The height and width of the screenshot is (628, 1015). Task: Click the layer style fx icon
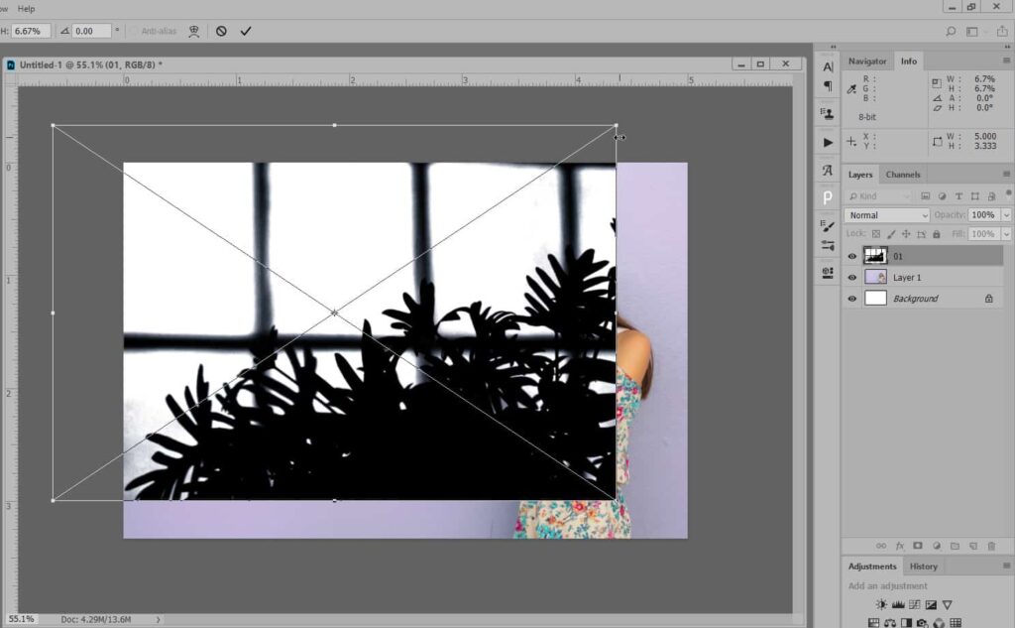click(x=900, y=546)
